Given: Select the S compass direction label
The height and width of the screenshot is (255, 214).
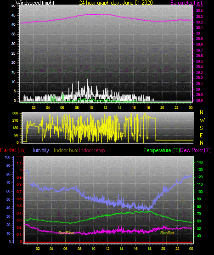Looking at the screenshot, I should coord(201,128).
